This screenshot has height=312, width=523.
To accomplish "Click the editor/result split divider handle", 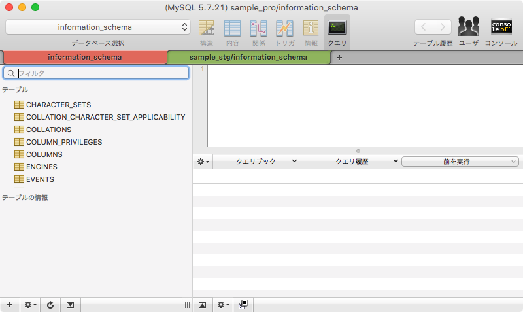I will point(358,151).
